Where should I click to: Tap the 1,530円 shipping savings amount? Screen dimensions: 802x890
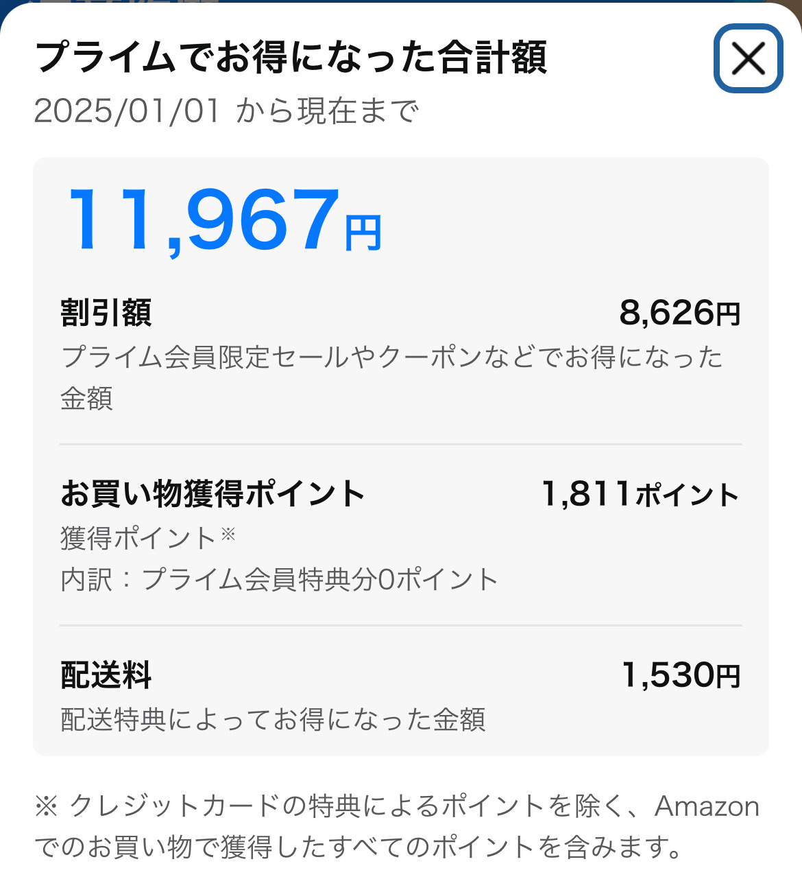point(681,675)
